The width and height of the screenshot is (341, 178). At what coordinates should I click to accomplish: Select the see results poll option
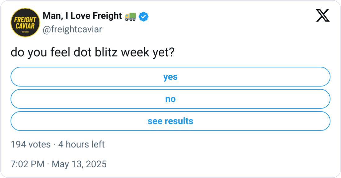(x=170, y=121)
